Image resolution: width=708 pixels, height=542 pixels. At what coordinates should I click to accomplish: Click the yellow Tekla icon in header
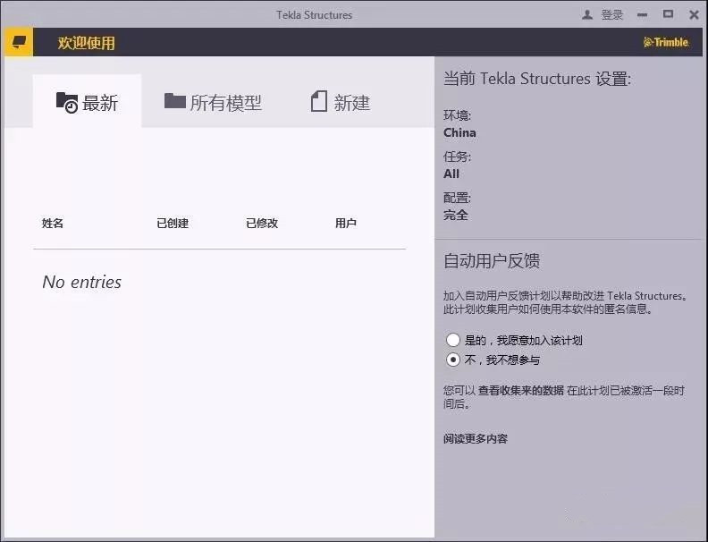pyautogui.click(x=19, y=42)
